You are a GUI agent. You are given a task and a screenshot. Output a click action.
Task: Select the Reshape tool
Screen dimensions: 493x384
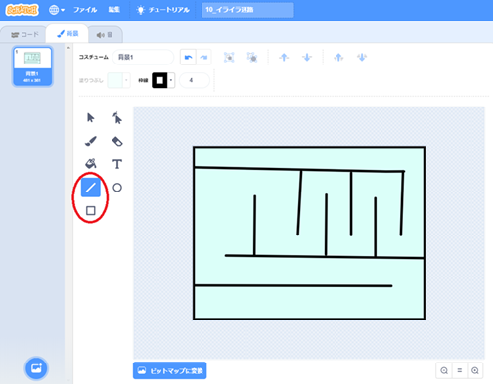(117, 117)
